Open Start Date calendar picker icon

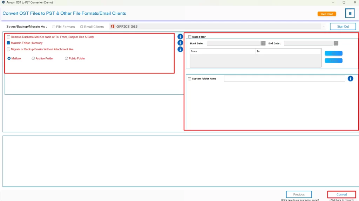(263, 43)
